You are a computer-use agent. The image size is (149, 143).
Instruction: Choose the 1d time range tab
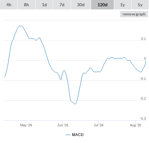point(44,5)
